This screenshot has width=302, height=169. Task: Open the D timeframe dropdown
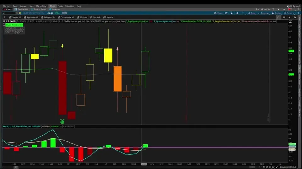243,13
